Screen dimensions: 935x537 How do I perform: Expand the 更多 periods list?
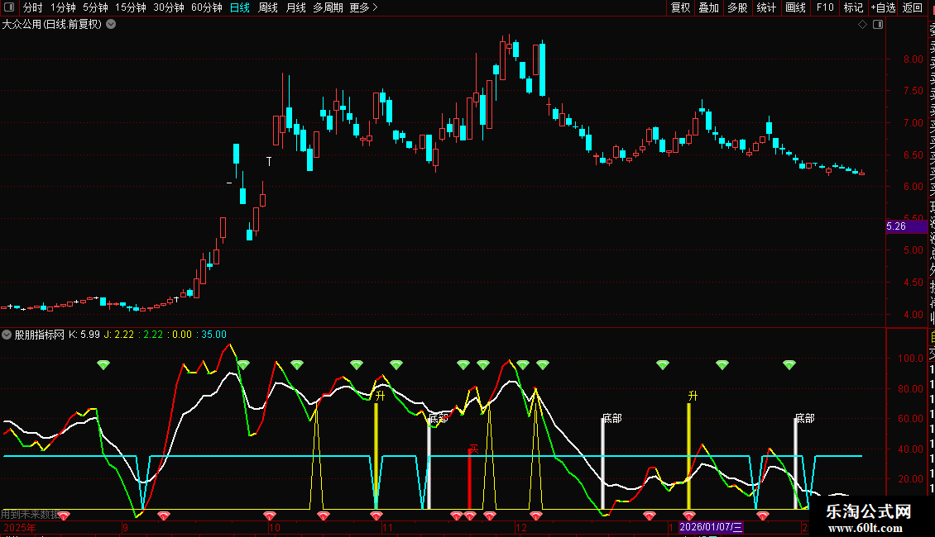[x=363, y=7]
